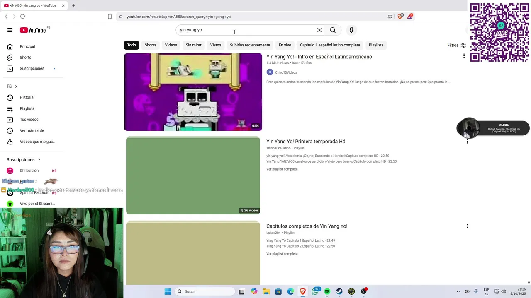Select Capitulo 1 español latino completa chip
Image resolution: width=531 pixels, height=298 pixels.
tap(330, 45)
